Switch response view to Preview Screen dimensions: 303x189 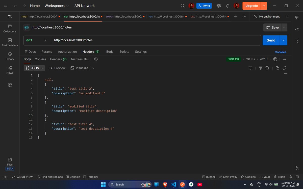pyautogui.click(x=57, y=68)
